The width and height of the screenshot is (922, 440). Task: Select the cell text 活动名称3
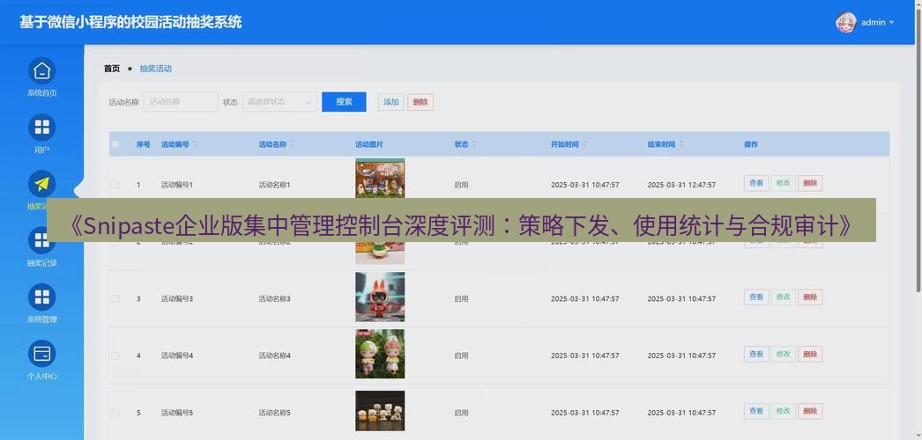tap(275, 298)
